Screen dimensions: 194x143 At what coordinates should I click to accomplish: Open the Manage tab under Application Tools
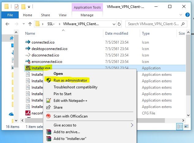pos(87,15)
